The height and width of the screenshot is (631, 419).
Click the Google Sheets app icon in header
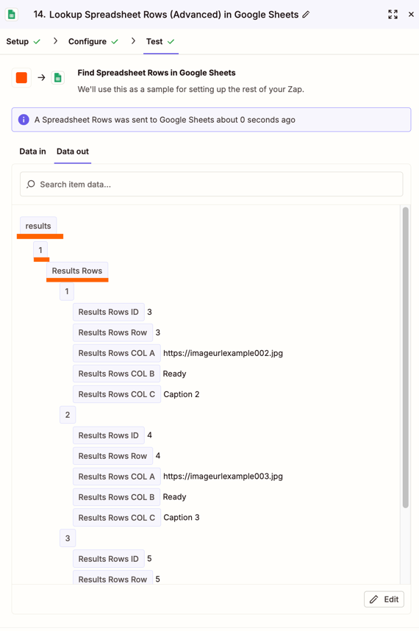coord(12,15)
